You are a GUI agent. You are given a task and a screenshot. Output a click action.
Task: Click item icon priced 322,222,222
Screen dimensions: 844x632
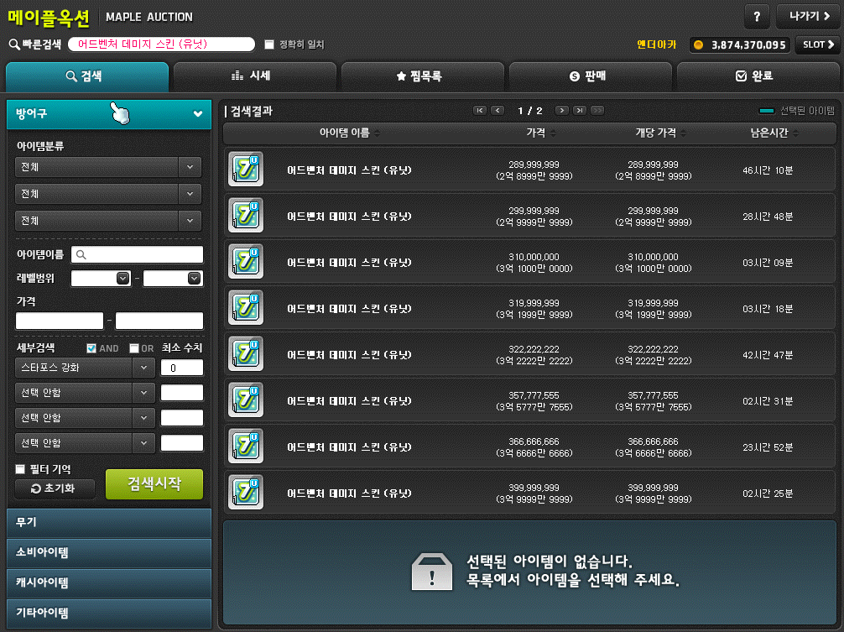[246, 354]
